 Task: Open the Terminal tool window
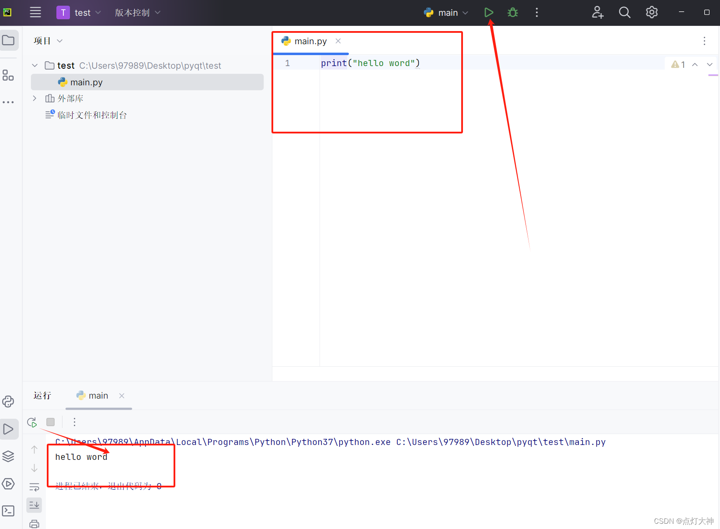click(8, 511)
